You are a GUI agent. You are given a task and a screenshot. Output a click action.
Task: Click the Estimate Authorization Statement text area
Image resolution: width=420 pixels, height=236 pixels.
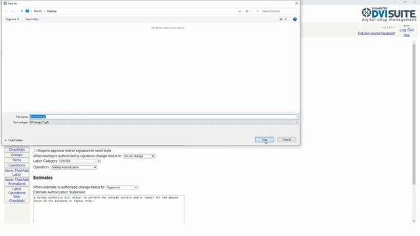[108, 209]
